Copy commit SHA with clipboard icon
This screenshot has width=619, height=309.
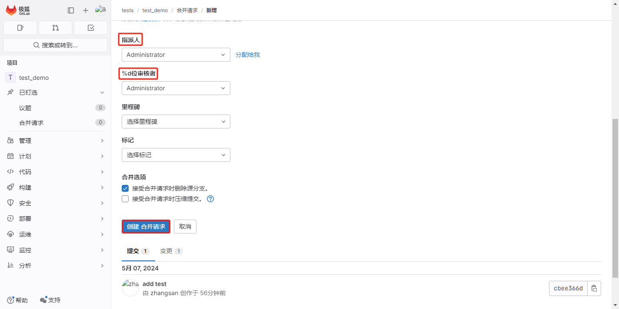click(x=594, y=288)
